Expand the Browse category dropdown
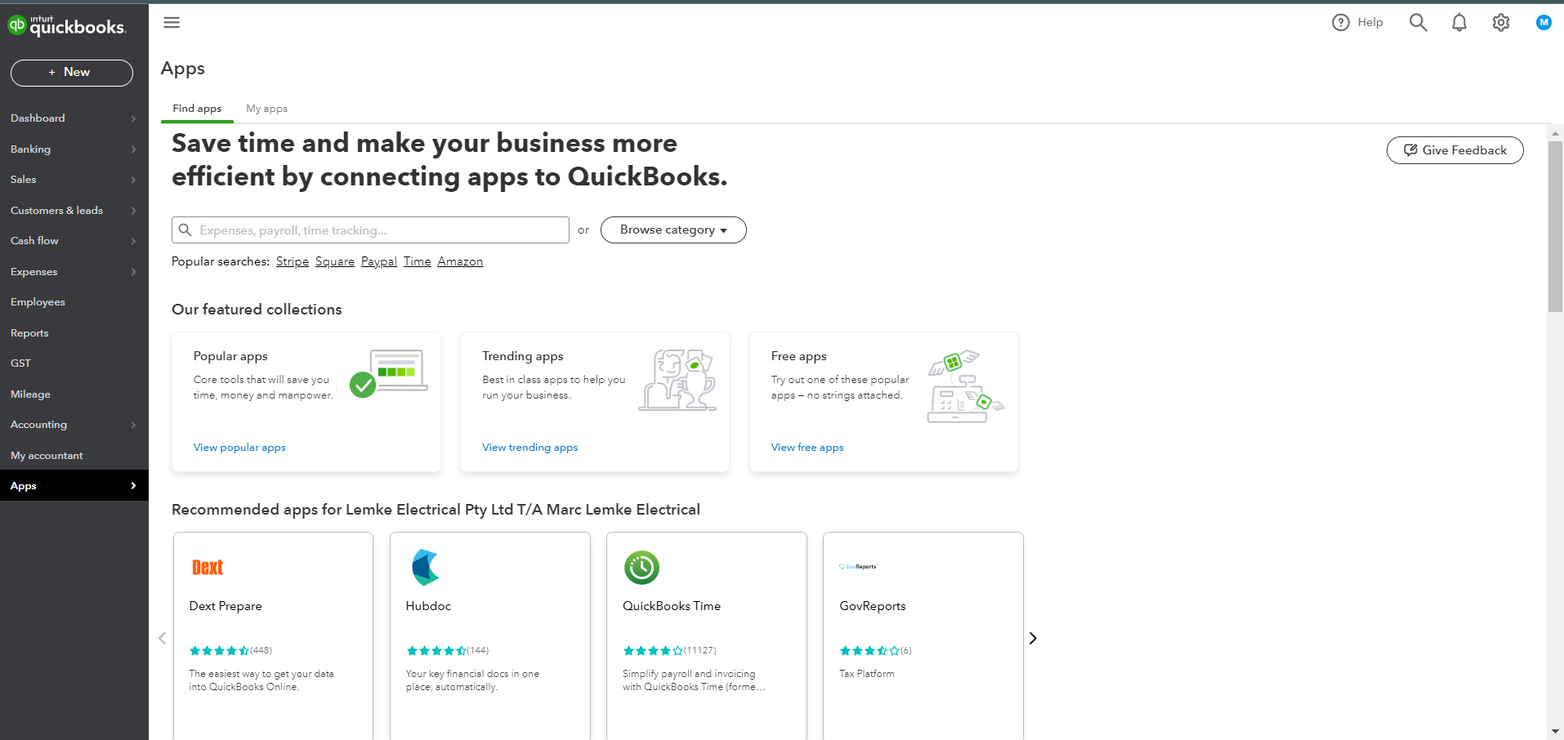The image size is (1564, 740). click(673, 230)
